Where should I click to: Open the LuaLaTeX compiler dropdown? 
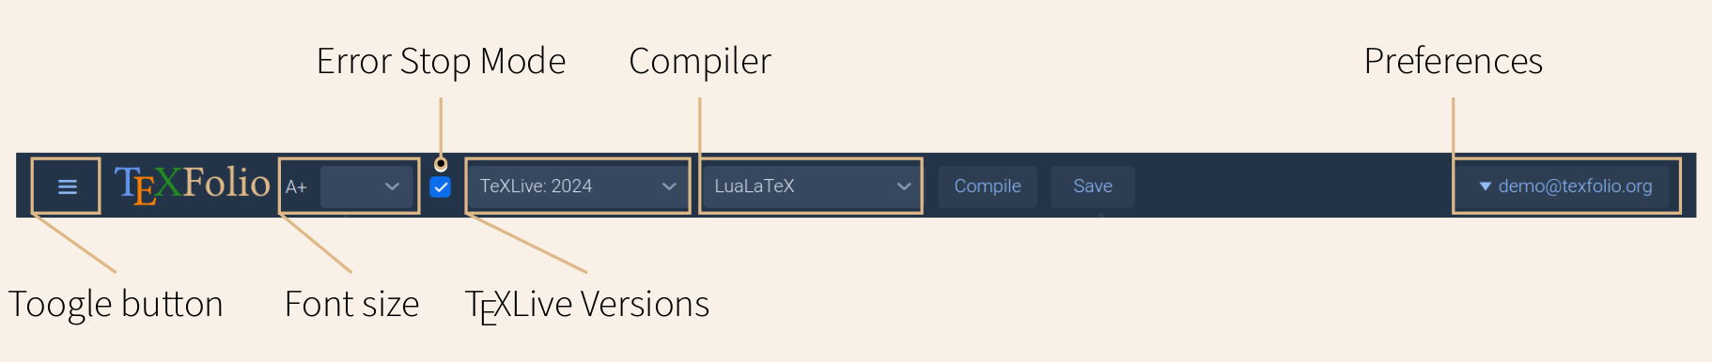(x=812, y=187)
